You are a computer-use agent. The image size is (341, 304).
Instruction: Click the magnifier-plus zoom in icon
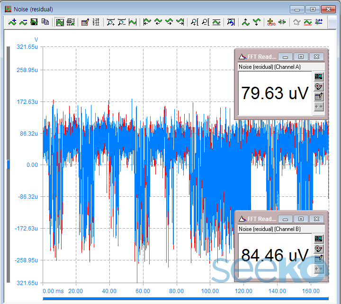click(111, 22)
